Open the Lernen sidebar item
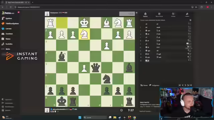The height and width of the screenshot is (120, 214). coord(7,29)
